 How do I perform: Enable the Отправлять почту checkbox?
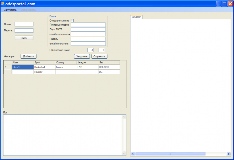coord(72,21)
